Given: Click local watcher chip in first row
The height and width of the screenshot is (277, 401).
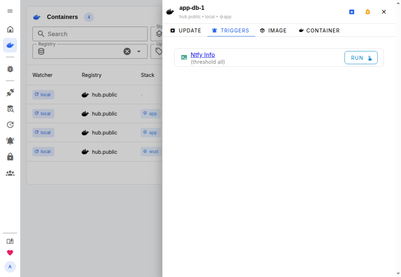Looking at the screenshot, I should coord(43,95).
